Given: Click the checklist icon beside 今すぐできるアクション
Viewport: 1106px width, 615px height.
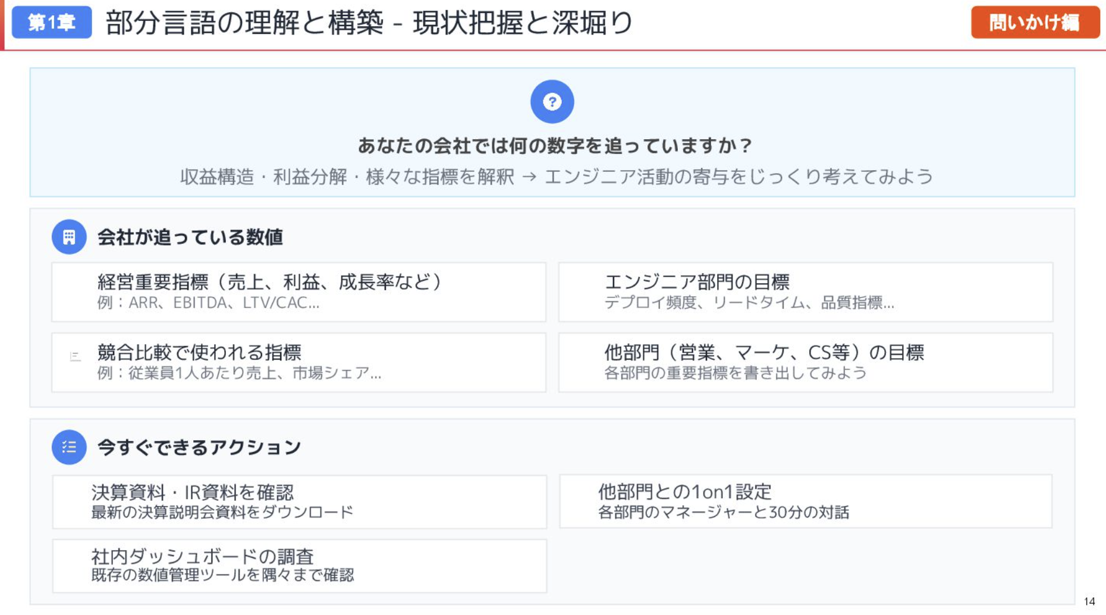Looking at the screenshot, I should 69,447.
